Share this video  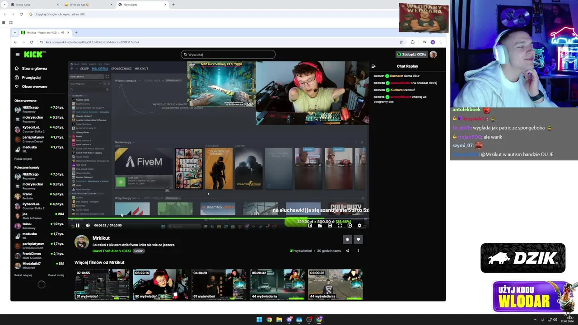tap(347, 251)
